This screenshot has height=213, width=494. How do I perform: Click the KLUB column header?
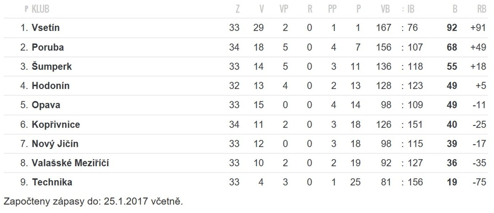tap(41, 9)
